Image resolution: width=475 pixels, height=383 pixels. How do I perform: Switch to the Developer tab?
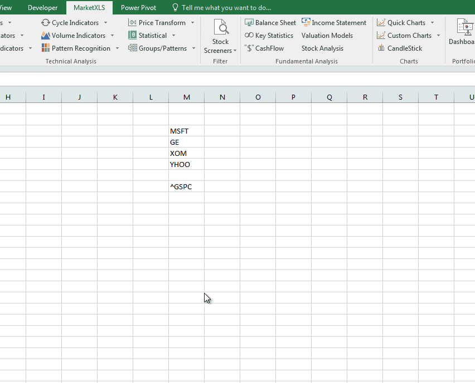pyautogui.click(x=43, y=8)
